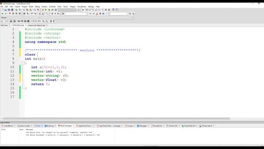The width and height of the screenshot is (264, 149).
Task: Start debugging with Debug/Continue icon
Action: click(x=83, y=10)
